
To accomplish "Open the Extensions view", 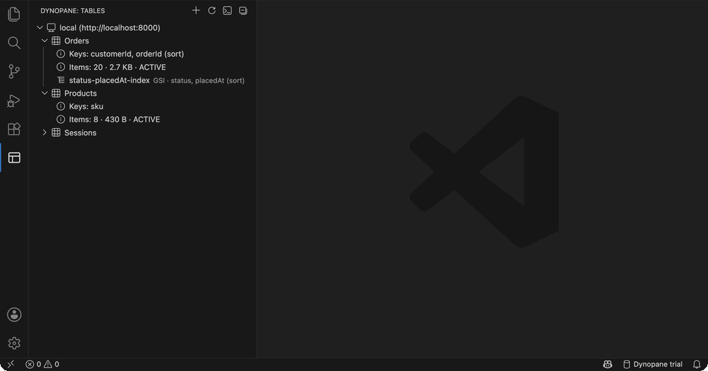I will pyautogui.click(x=14, y=129).
